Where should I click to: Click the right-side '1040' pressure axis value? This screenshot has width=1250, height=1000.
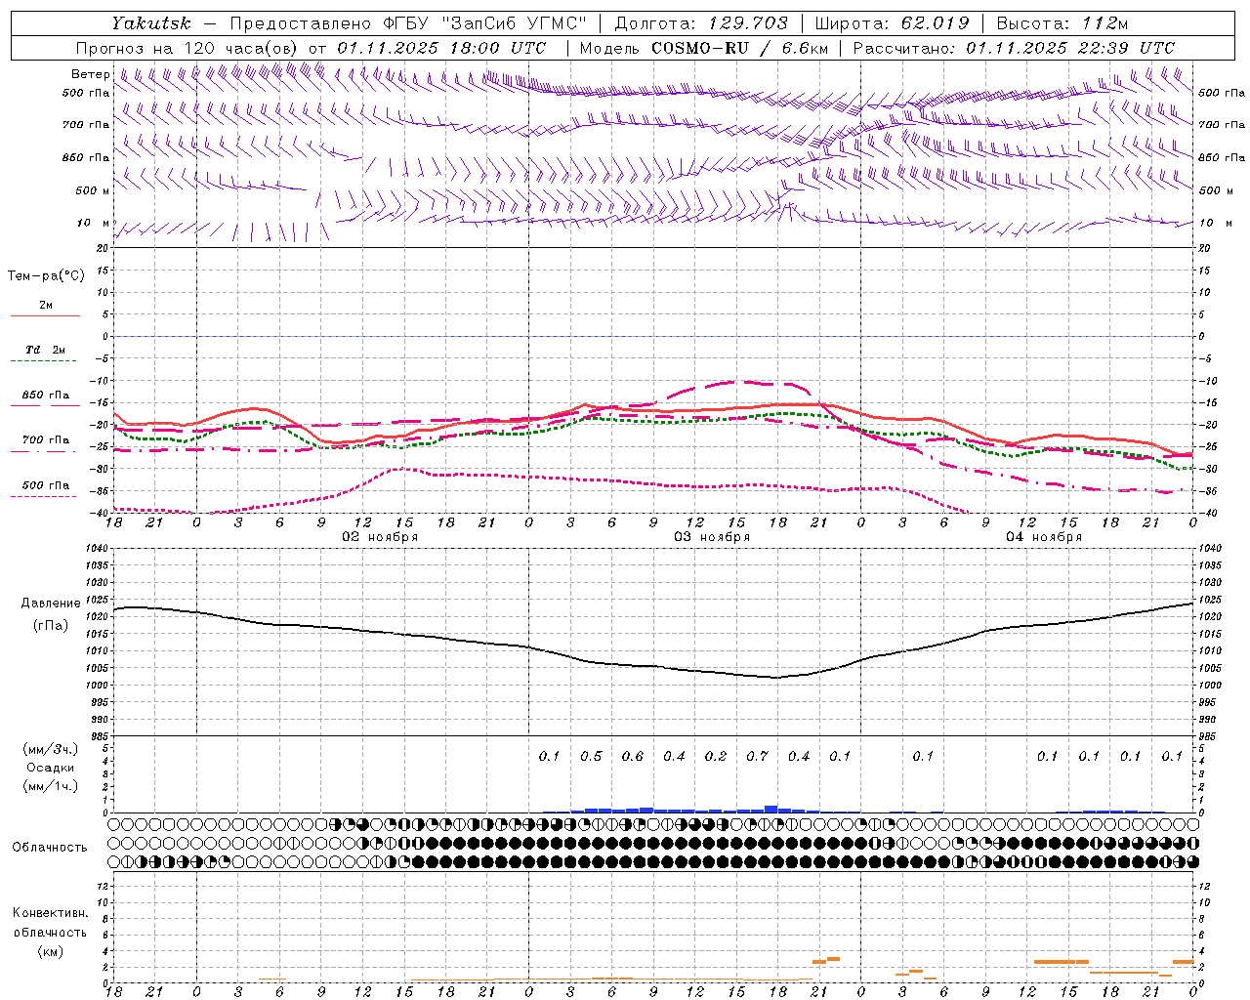(1209, 549)
